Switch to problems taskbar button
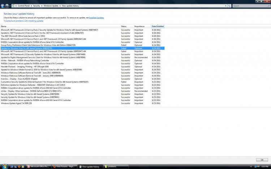Viewport: 271px width, 169px height. (x=116, y=166)
